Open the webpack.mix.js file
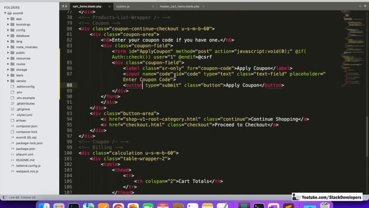 click(27, 172)
